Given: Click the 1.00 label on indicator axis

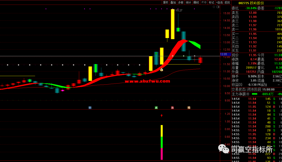Looking at the screenshot, I should tap(227, 121).
